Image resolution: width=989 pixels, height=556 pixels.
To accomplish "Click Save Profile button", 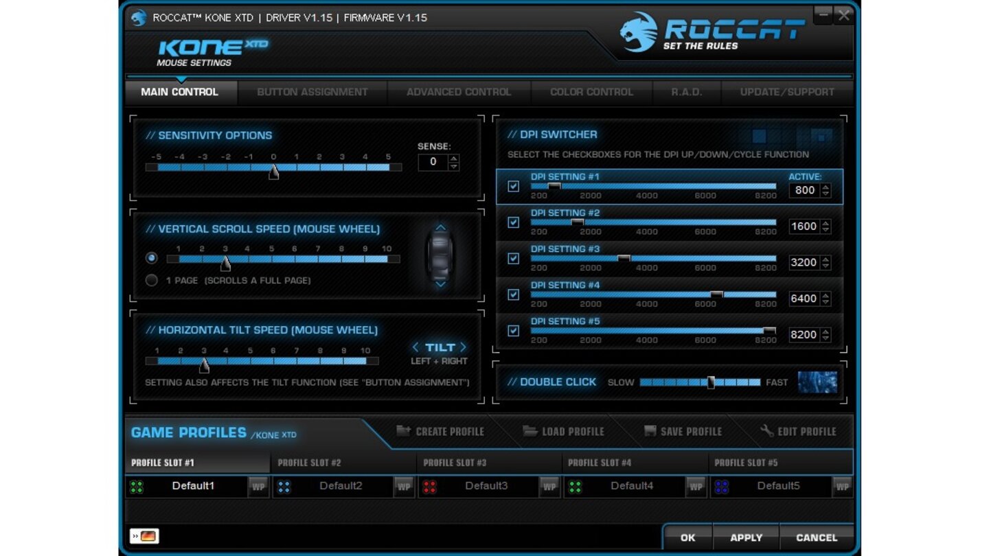I will (x=683, y=431).
